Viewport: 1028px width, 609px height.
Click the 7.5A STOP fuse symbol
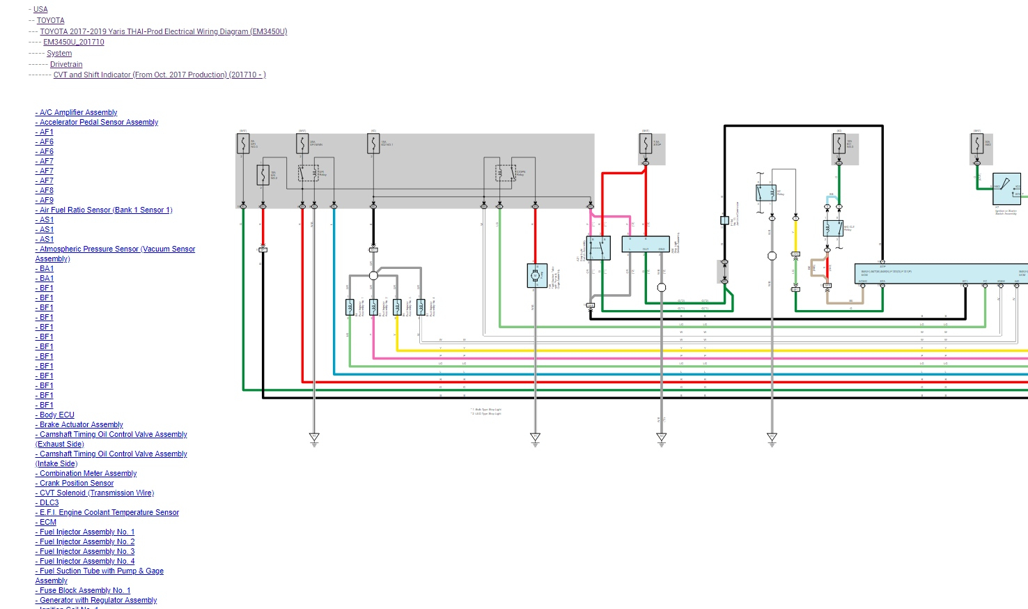(x=646, y=144)
